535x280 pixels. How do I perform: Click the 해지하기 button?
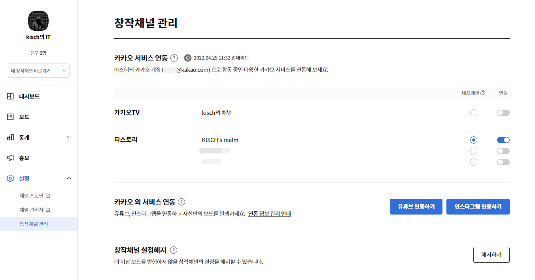pos(492,255)
